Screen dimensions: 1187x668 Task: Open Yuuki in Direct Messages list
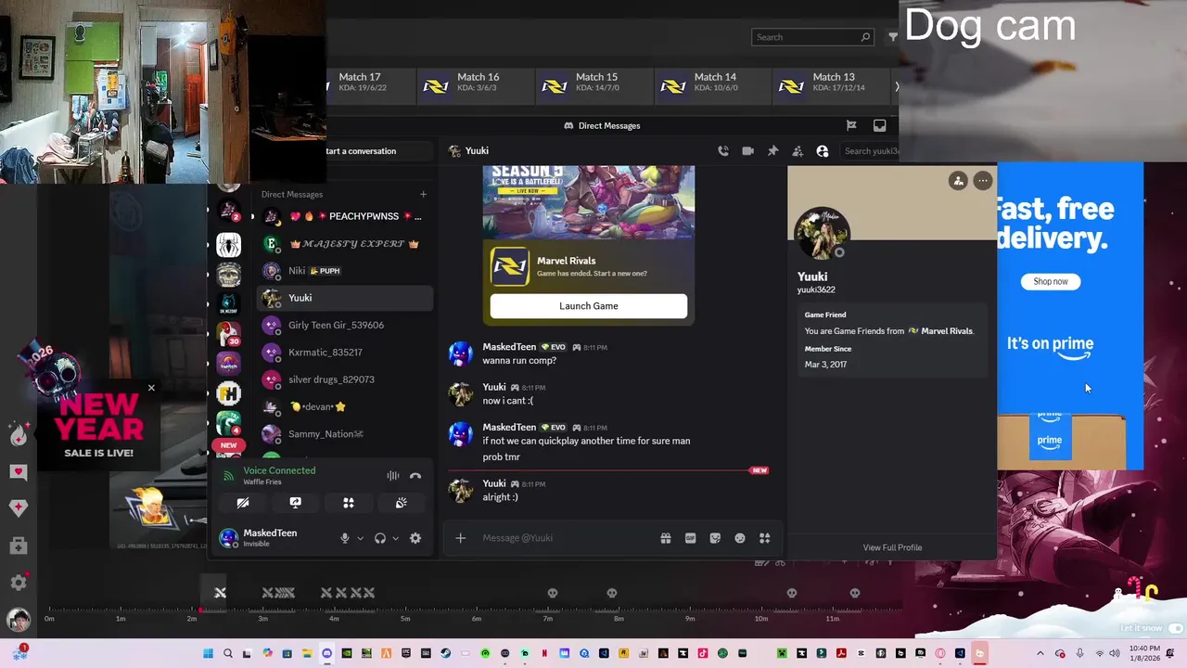[345, 298]
